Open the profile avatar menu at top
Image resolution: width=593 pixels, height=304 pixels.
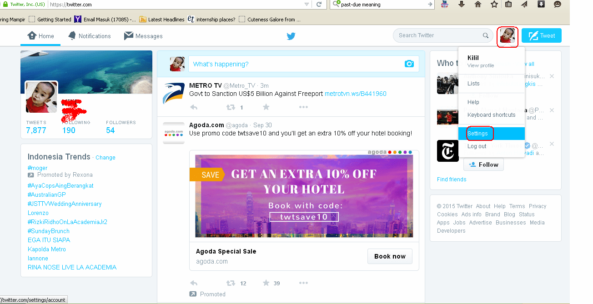pyautogui.click(x=508, y=35)
